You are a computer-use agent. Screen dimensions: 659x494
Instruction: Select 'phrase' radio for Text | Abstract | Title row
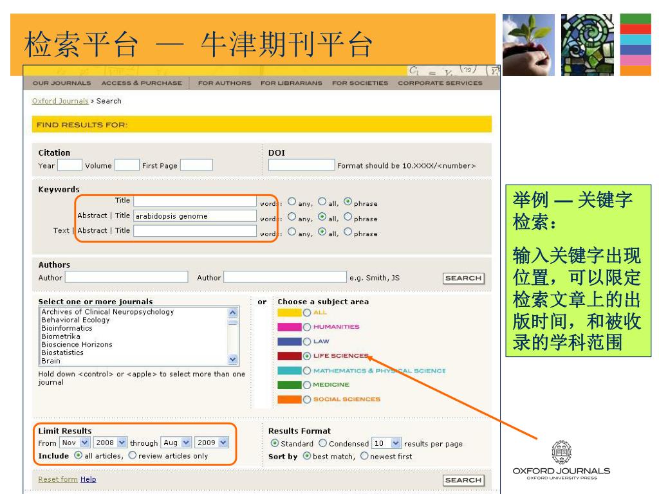348,232
